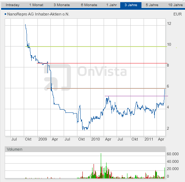Select the active 3 Jahre tab
The image size is (185, 182).
coord(131,5)
